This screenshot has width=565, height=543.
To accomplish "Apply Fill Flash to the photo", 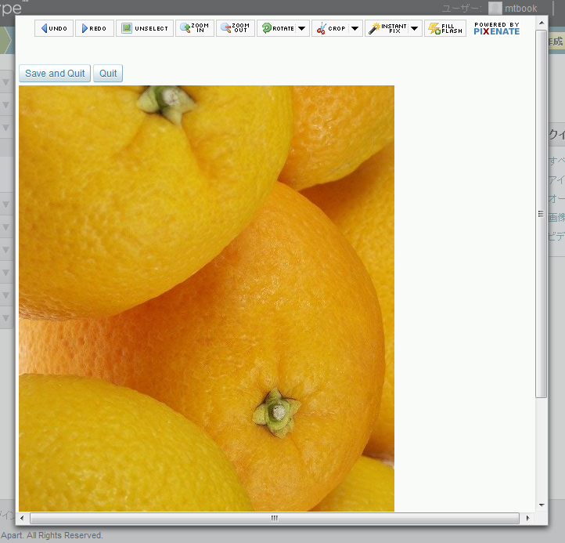I will (445, 28).
